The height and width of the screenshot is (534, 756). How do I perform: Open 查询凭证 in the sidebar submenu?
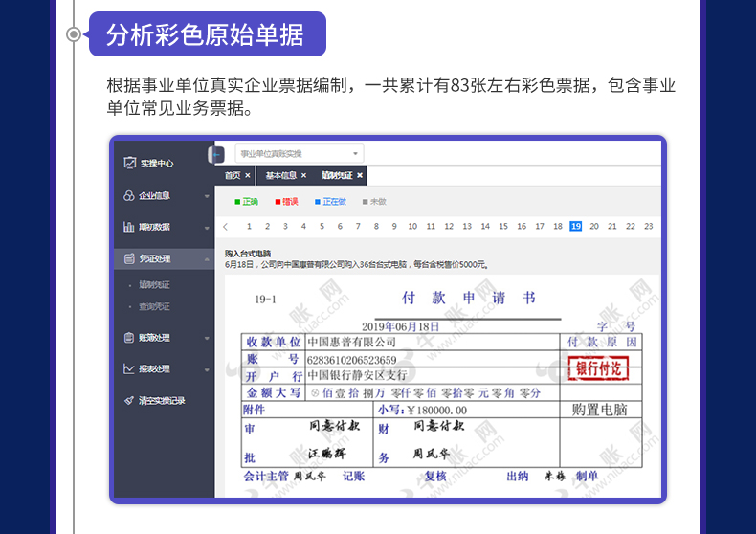pyautogui.click(x=154, y=306)
